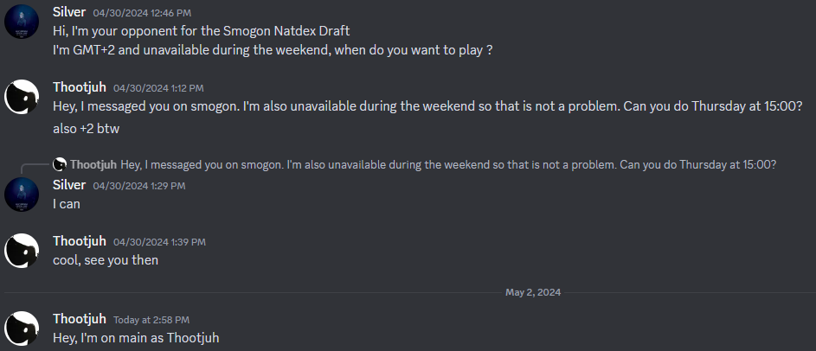This screenshot has height=351, width=816.
Task: Click username Silver at the 1:29 PM message
Action: (x=69, y=185)
